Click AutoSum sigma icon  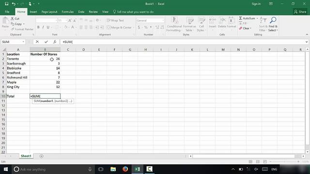pos(240,18)
